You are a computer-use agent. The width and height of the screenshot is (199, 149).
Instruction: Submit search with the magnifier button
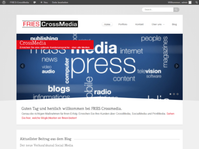[x=176, y=10]
